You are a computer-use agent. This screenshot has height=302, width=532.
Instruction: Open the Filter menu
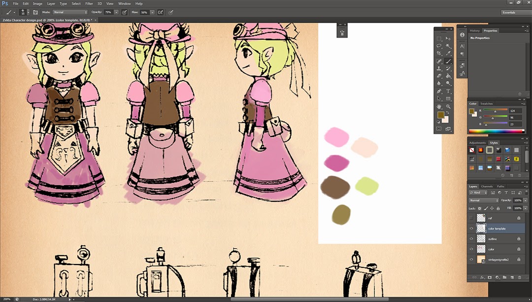(x=89, y=4)
